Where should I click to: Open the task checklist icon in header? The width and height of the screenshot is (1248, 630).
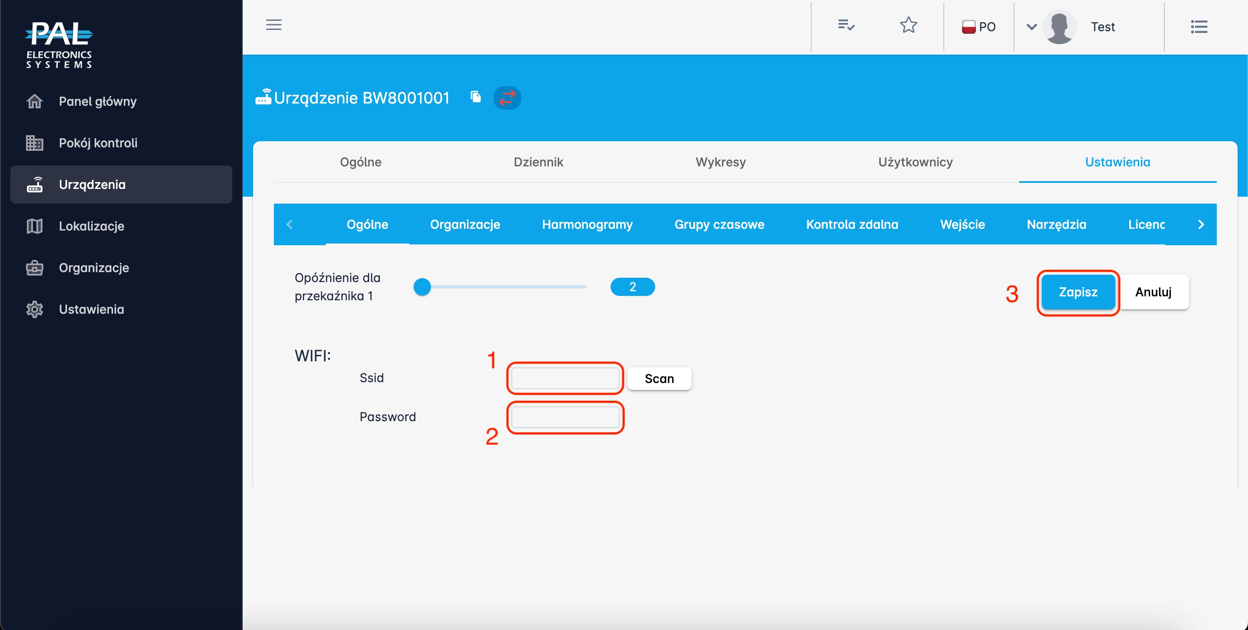[846, 25]
